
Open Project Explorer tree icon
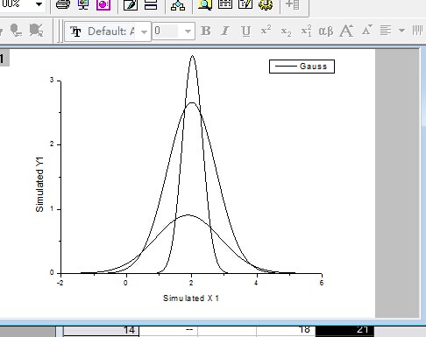178,4
